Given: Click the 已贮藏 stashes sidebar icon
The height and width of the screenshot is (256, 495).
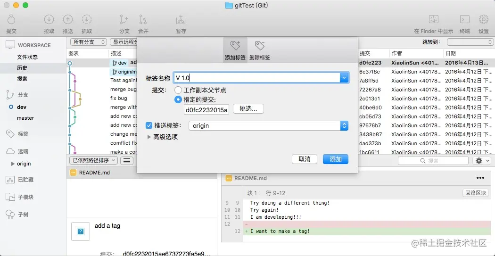Looking at the screenshot, I should (x=10, y=180).
